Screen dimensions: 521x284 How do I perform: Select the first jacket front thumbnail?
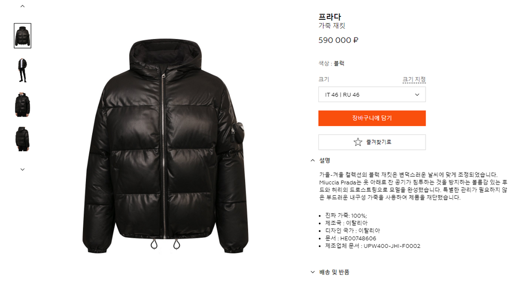pyautogui.click(x=23, y=36)
